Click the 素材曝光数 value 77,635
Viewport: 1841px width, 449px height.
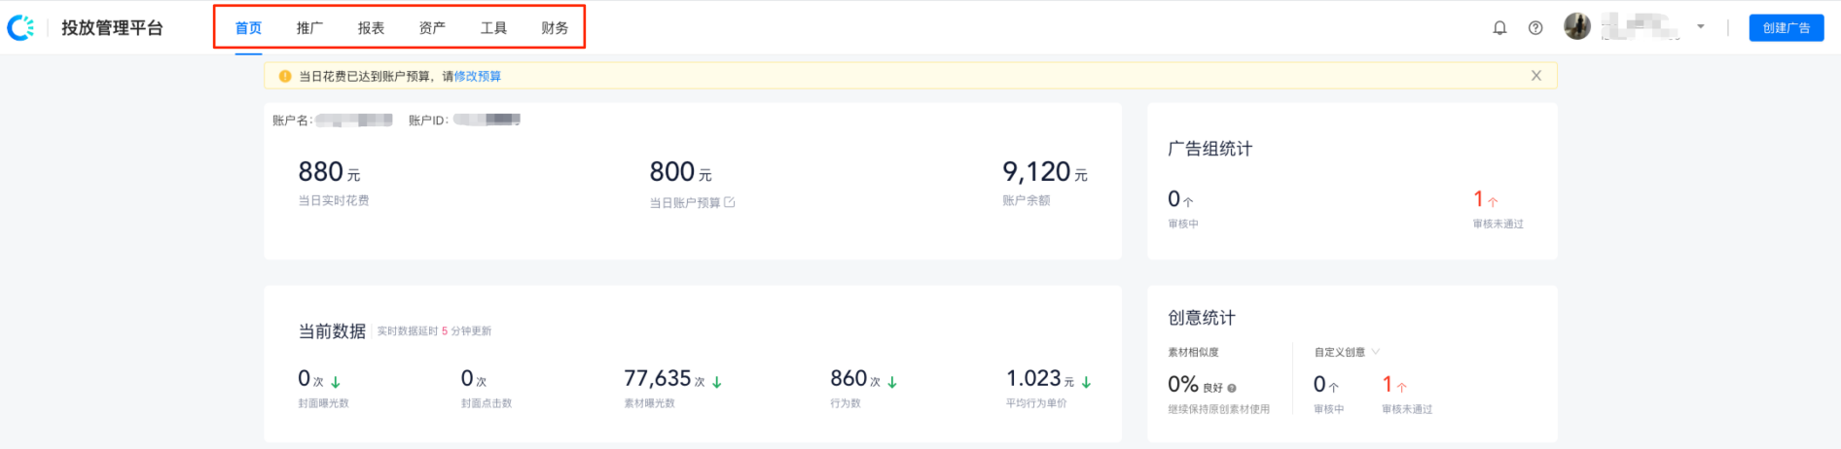click(658, 378)
